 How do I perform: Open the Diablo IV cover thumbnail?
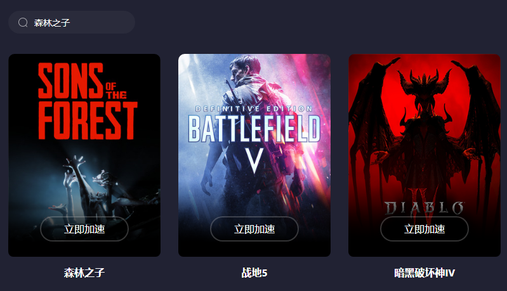point(425,155)
